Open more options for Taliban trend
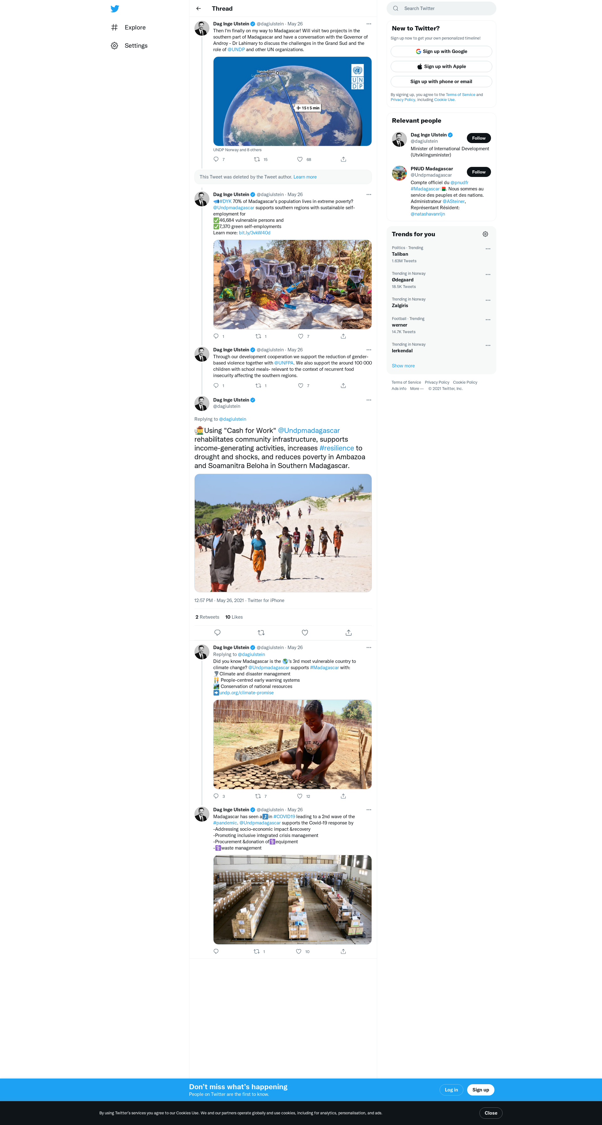602x1125 pixels. 488,249
